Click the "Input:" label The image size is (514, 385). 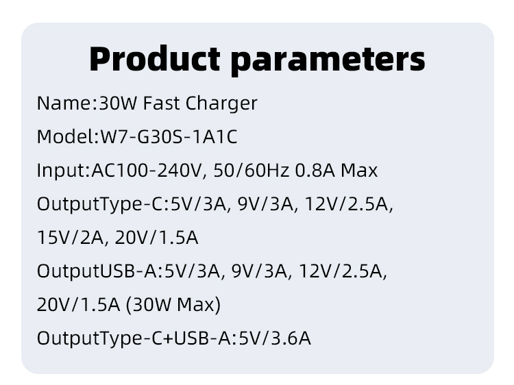(x=63, y=171)
